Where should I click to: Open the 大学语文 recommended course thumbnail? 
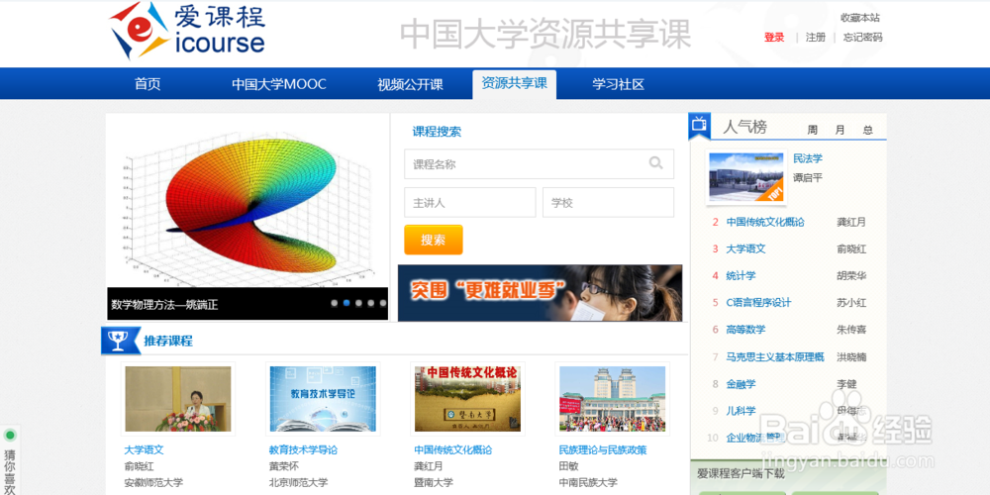tap(178, 399)
